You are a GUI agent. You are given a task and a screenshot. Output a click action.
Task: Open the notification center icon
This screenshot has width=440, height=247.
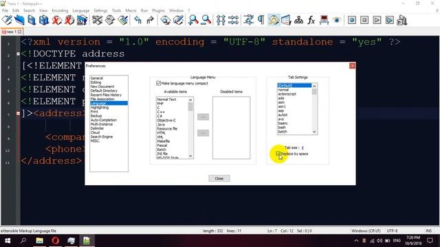coord(430,241)
